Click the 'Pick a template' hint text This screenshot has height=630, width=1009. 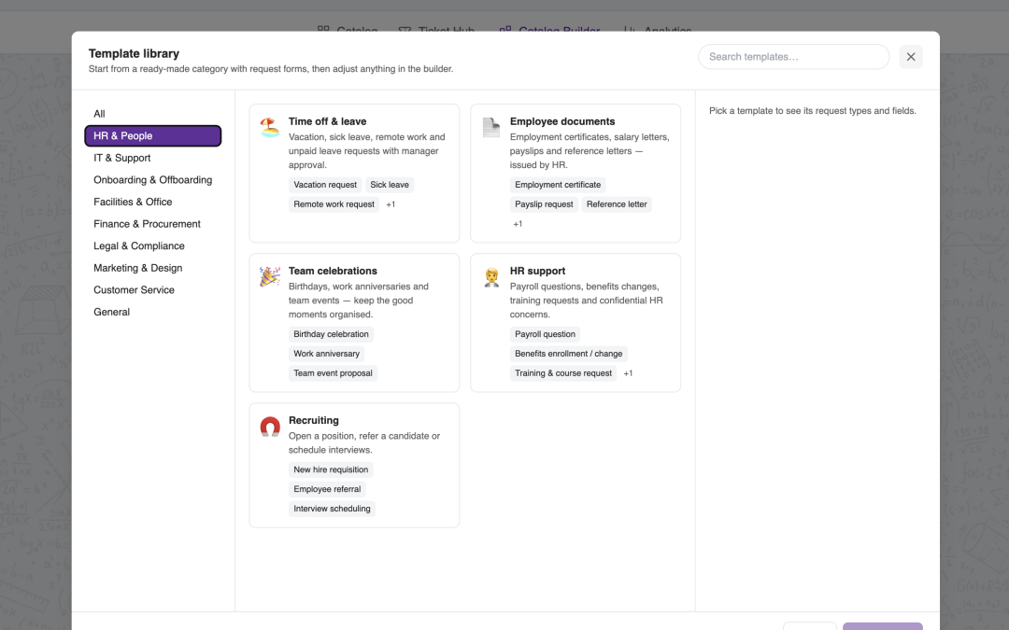(812, 110)
